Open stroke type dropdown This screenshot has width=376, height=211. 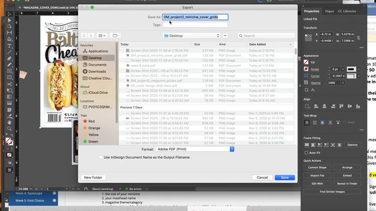coord(358,69)
